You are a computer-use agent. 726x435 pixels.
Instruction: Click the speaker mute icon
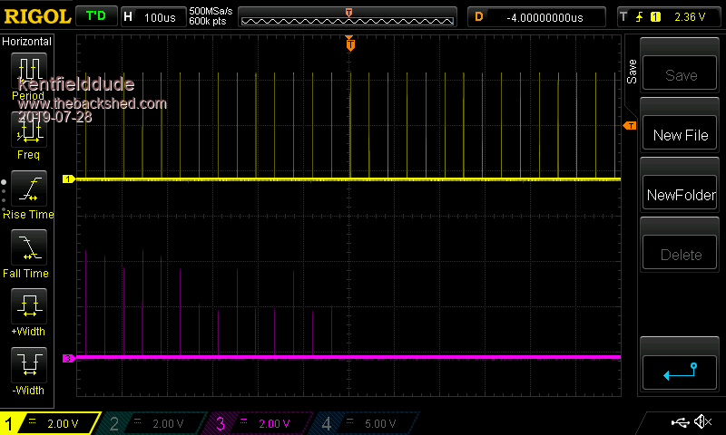[701, 422]
